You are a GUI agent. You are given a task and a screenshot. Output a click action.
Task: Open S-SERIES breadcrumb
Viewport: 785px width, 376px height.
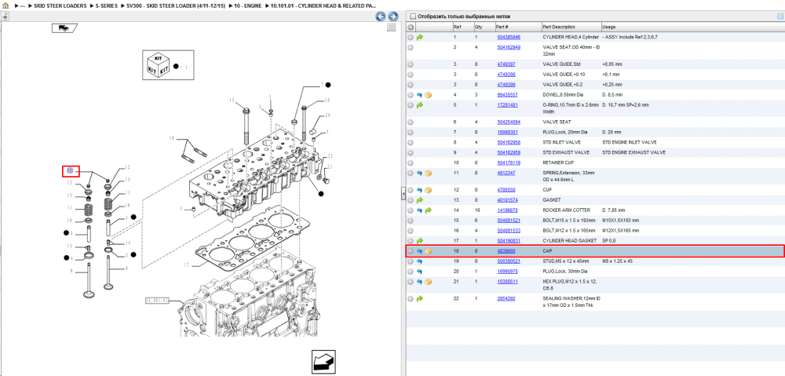tap(107, 5)
